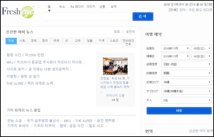Switch to the 정치 news tab
Image resolution: width=214 pixels, height=137 pixels.
coord(45,41)
